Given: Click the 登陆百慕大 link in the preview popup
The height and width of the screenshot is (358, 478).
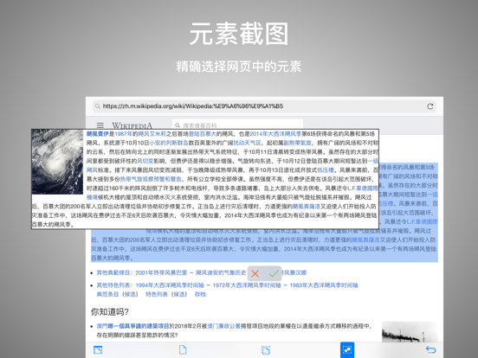Looking at the screenshot, I should point(202,134).
